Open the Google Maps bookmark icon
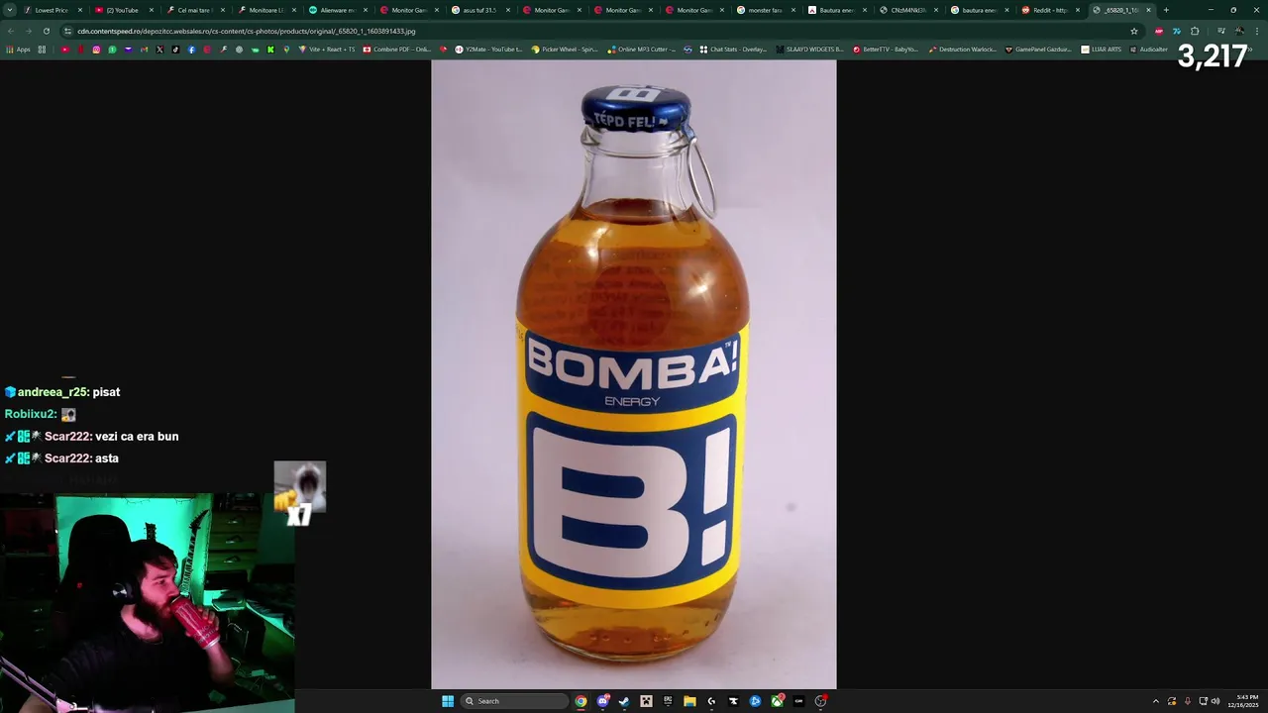The height and width of the screenshot is (713, 1268). [x=286, y=50]
